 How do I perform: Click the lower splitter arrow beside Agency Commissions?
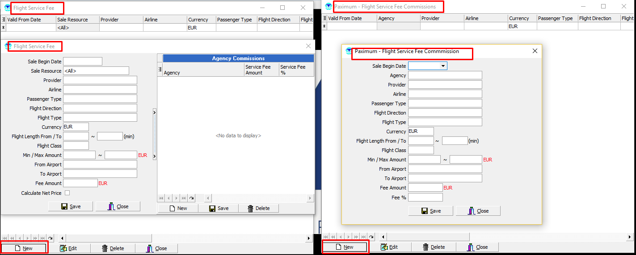[155, 156]
